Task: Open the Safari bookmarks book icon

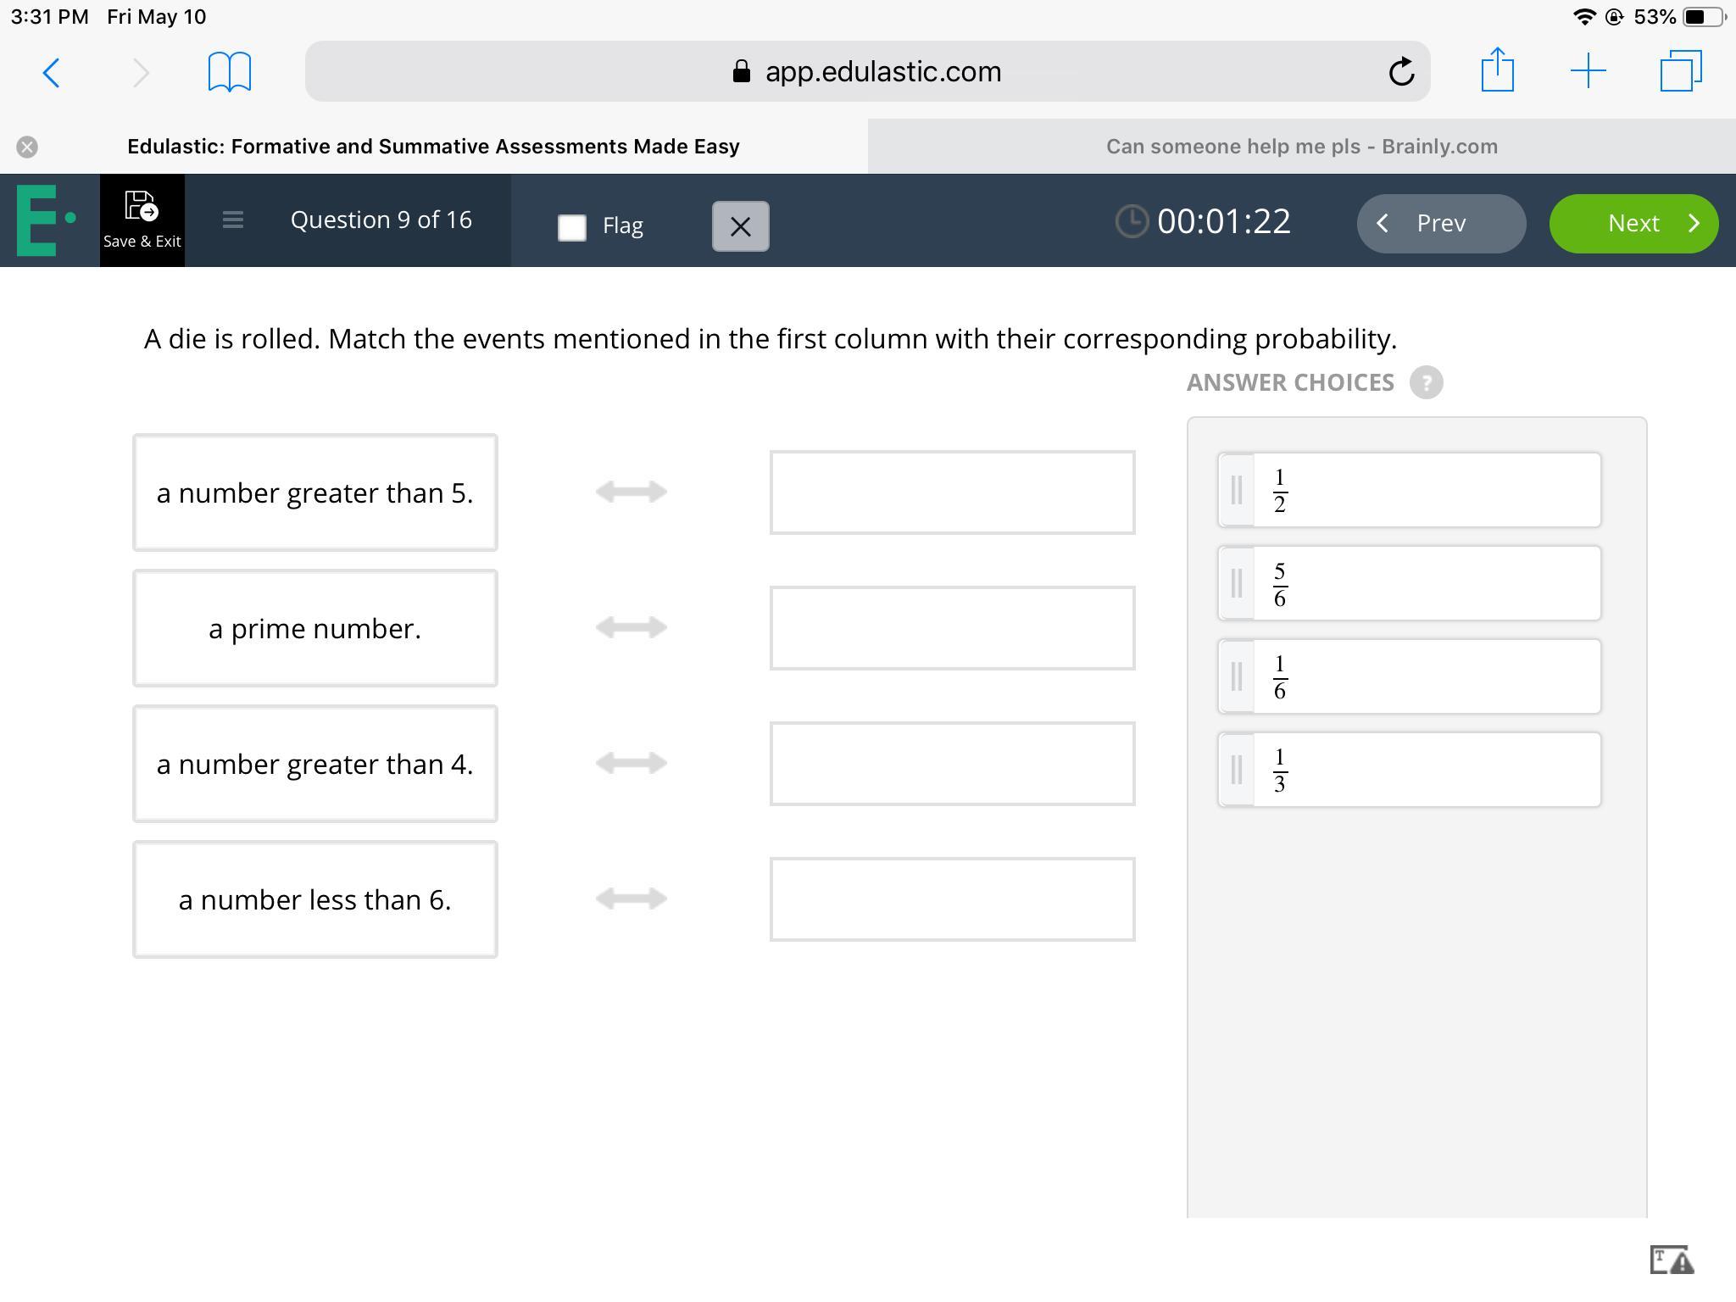Action: click(x=229, y=72)
